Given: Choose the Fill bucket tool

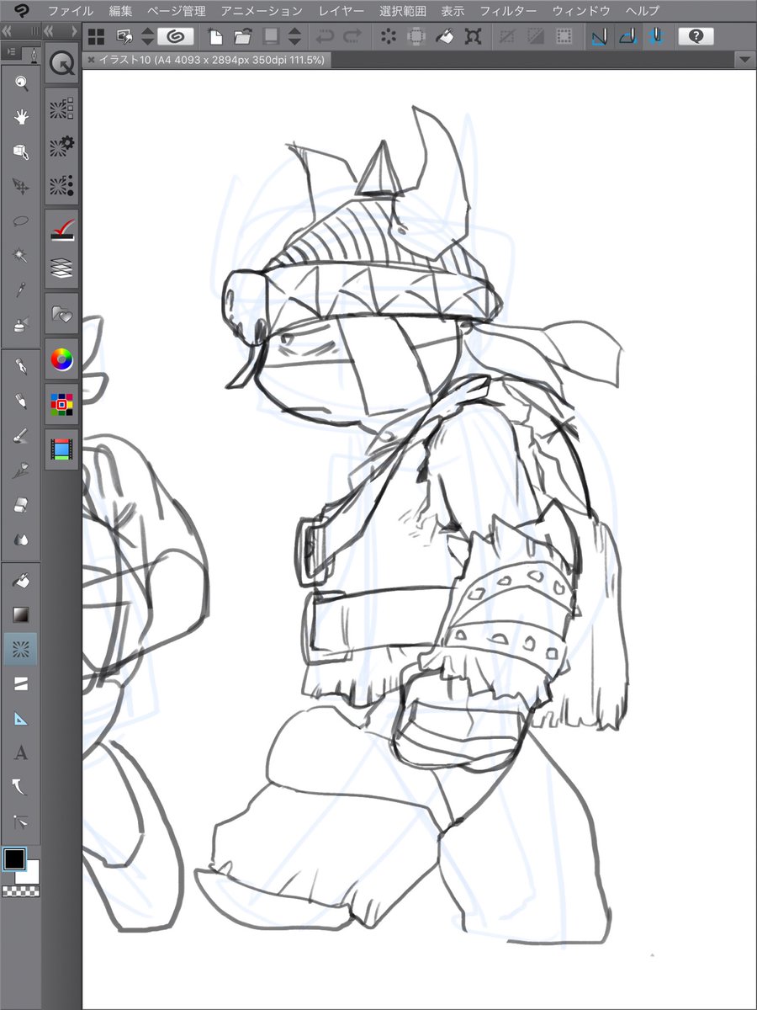Looking at the screenshot, I should [21, 580].
